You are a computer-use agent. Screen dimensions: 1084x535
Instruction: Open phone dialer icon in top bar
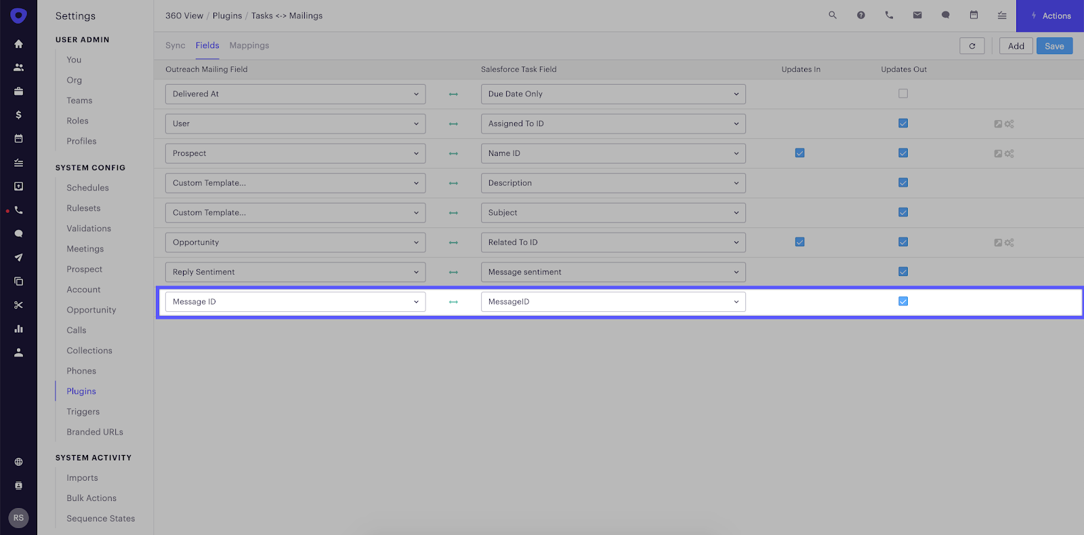(889, 15)
